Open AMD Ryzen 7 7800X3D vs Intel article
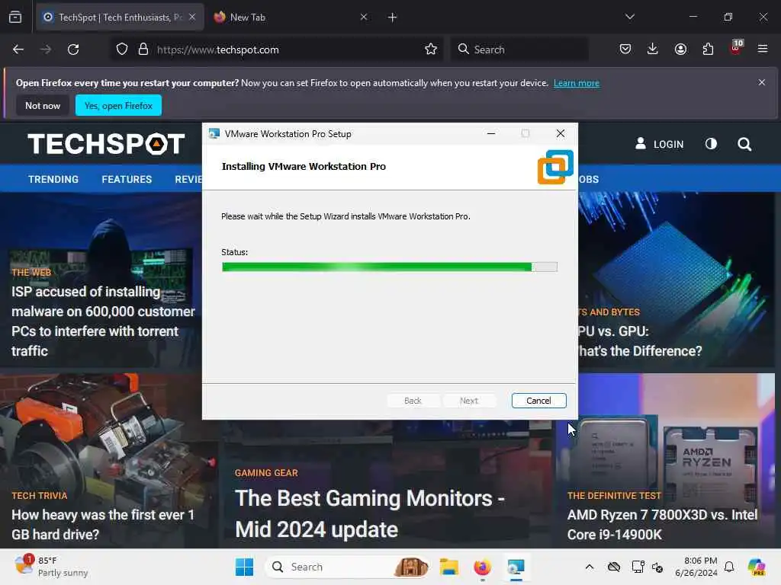This screenshot has width=781, height=585. [x=662, y=524]
